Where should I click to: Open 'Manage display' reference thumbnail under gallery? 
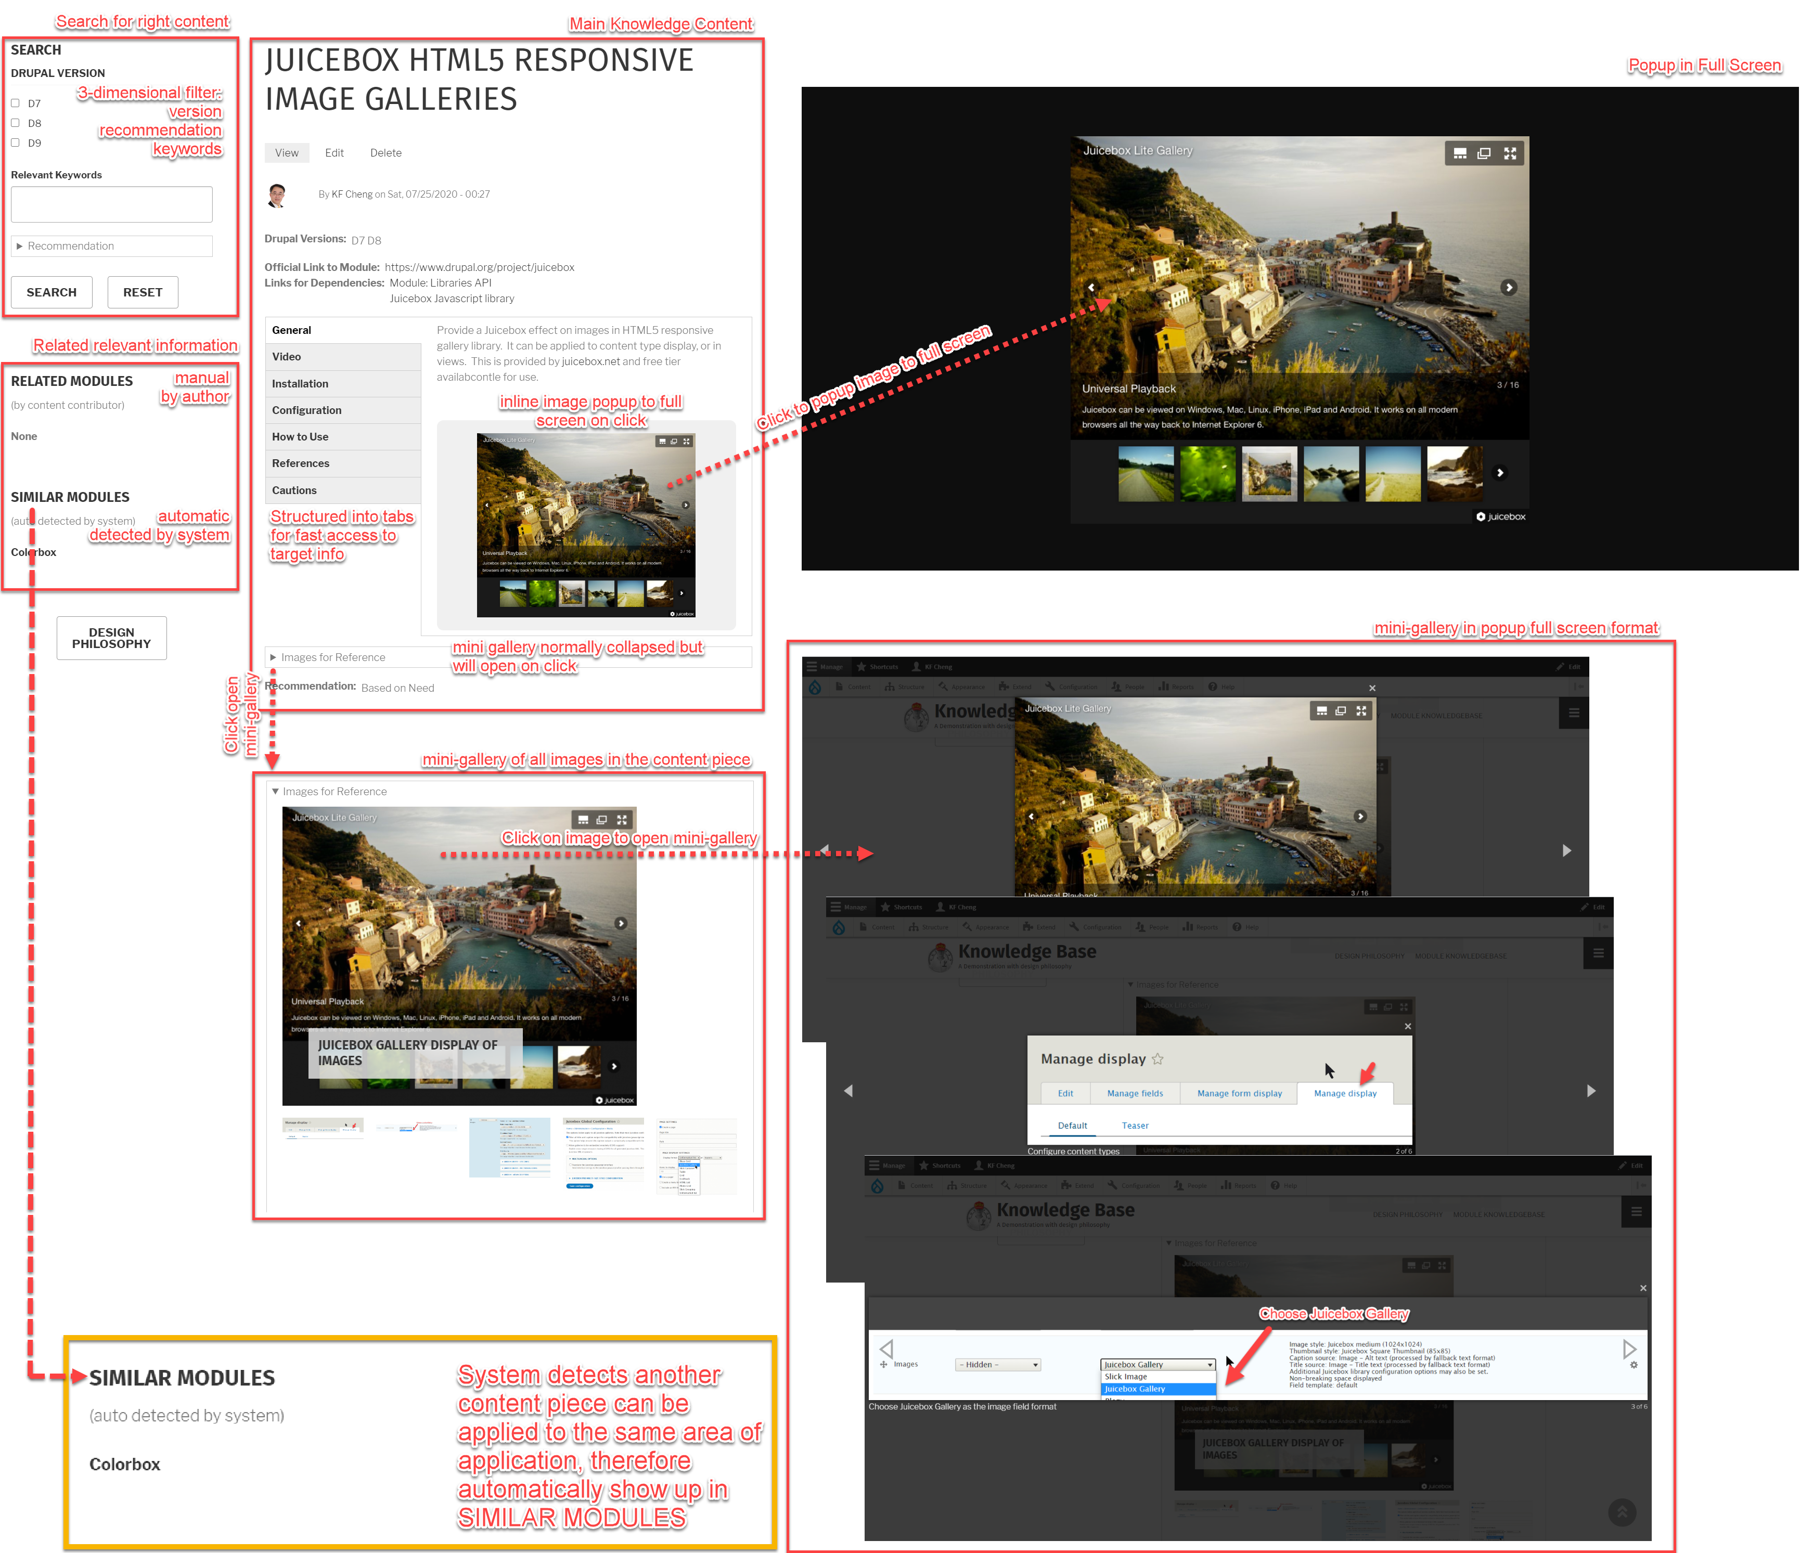(x=323, y=1128)
